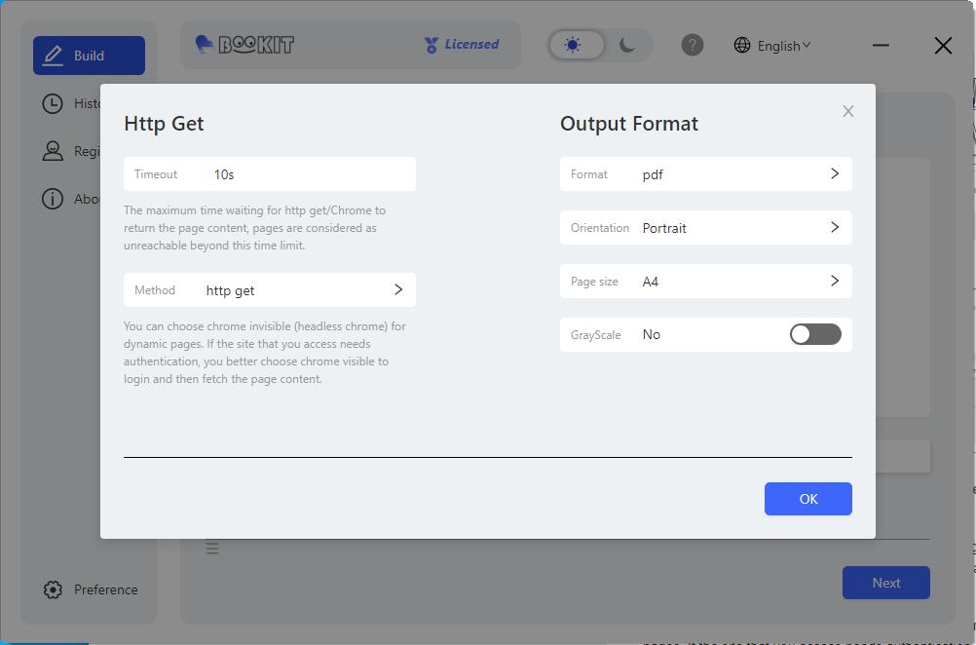Click the Register user icon
The image size is (976, 645).
click(53, 151)
